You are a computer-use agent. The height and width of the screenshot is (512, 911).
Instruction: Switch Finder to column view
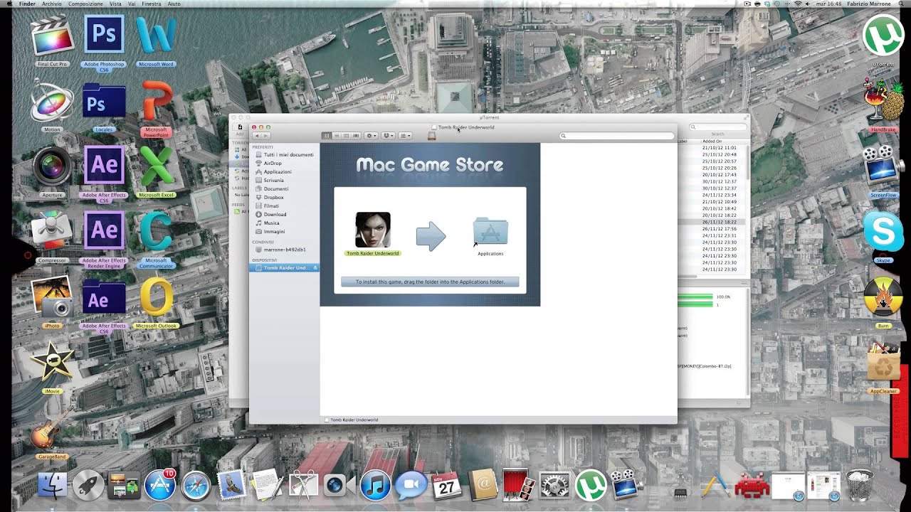click(x=346, y=136)
